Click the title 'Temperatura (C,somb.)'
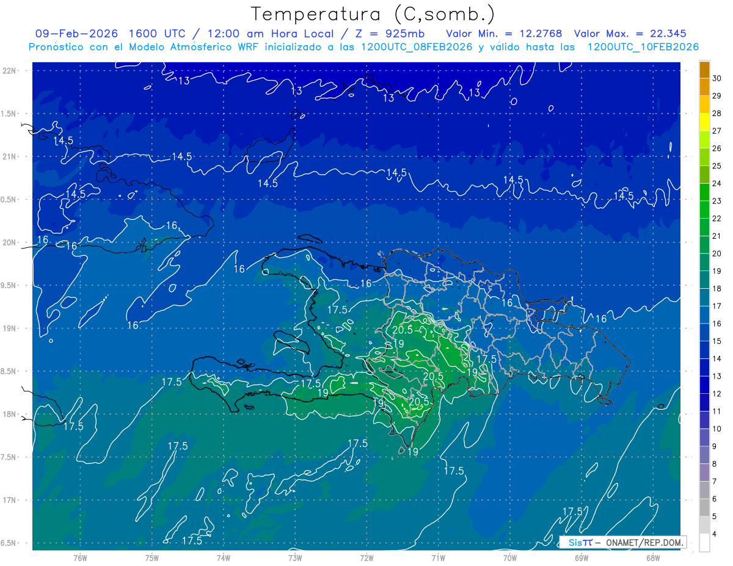The width and height of the screenshot is (733, 566). point(373,14)
